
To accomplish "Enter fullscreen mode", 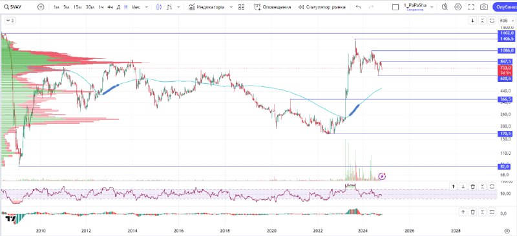I will point(471,7).
